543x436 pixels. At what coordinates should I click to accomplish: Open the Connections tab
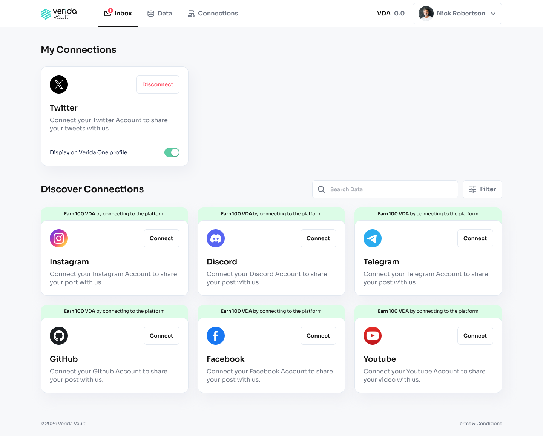point(213,14)
